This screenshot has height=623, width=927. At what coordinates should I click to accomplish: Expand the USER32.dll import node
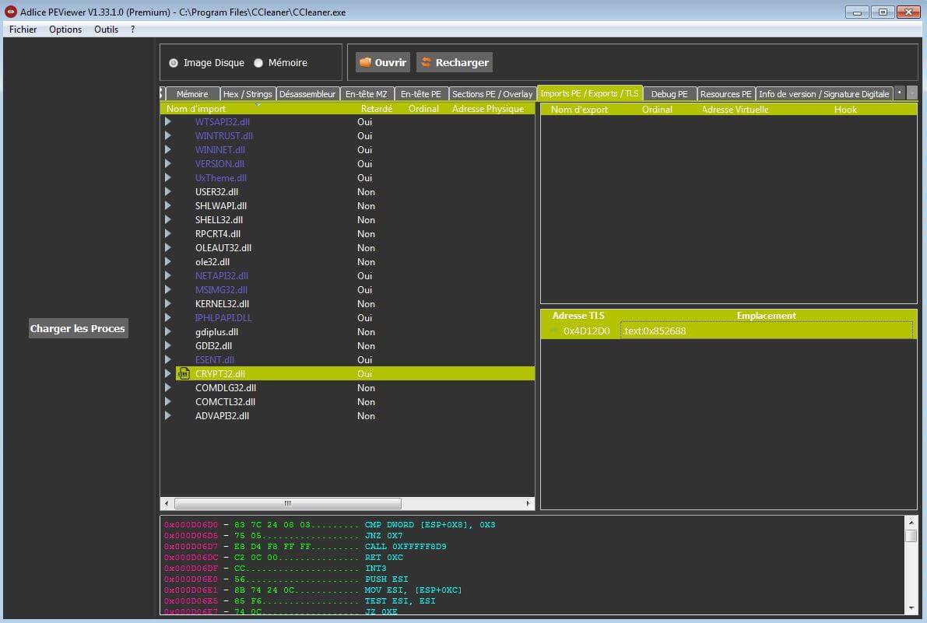coord(168,192)
